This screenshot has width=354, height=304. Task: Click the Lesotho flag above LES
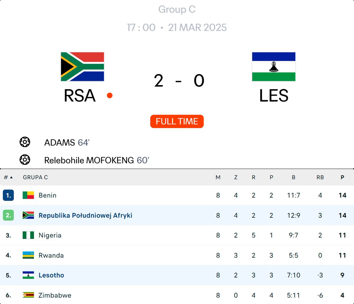click(273, 67)
